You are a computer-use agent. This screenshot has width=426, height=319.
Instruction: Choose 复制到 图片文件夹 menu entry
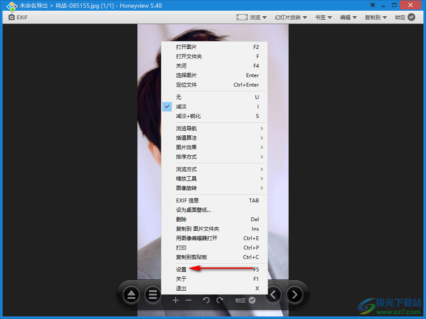[x=215, y=229]
